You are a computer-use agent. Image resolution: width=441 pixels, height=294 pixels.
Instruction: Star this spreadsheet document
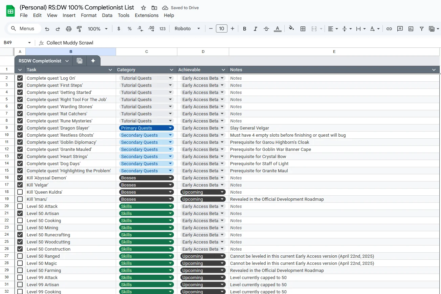pyautogui.click(x=144, y=8)
